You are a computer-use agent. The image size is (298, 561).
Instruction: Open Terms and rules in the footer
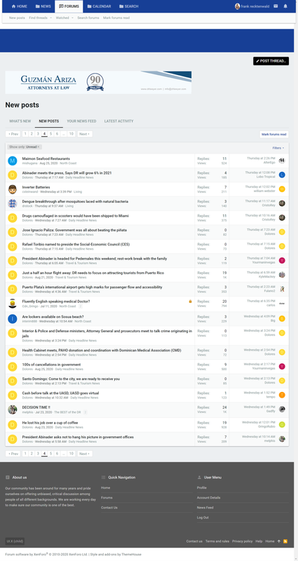click(217, 541)
